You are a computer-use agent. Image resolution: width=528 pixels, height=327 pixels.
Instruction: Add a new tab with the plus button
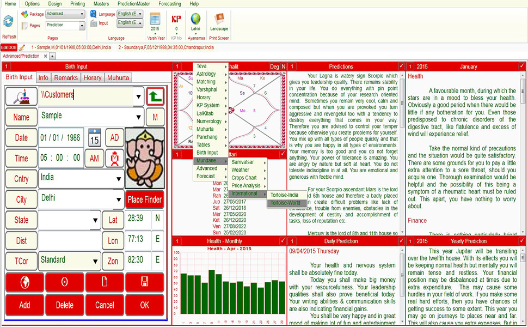click(x=53, y=56)
